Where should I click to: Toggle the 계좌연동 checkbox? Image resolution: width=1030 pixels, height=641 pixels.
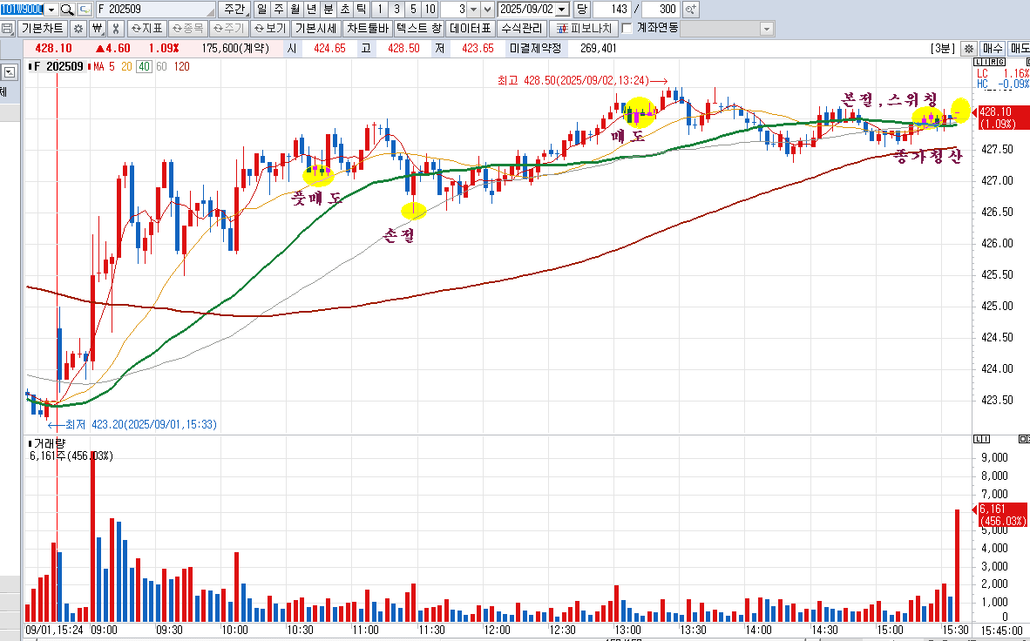tap(627, 28)
